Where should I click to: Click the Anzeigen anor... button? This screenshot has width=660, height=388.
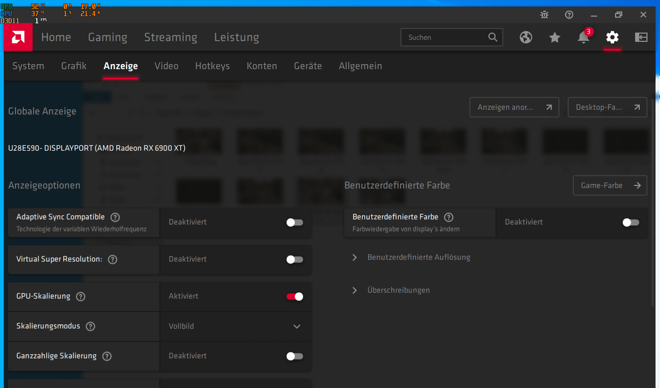(x=514, y=107)
